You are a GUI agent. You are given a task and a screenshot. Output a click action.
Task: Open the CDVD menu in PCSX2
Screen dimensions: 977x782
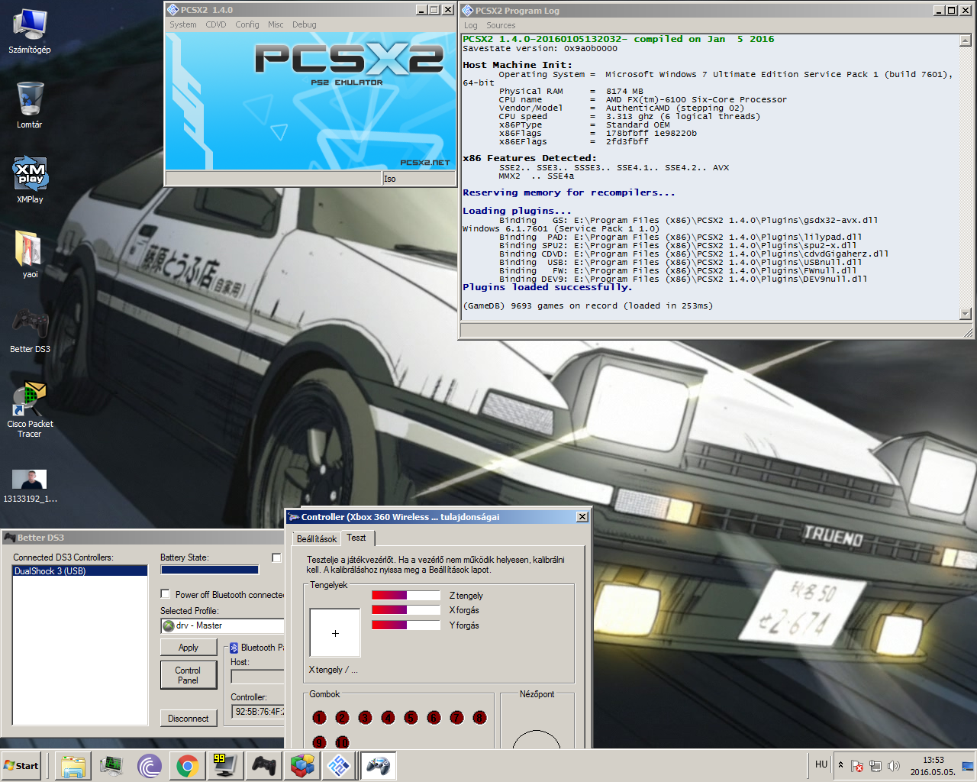[x=216, y=24]
